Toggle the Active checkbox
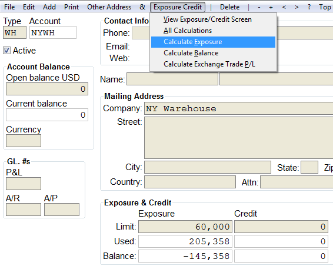This screenshot has width=333, height=269. click(x=6, y=51)
